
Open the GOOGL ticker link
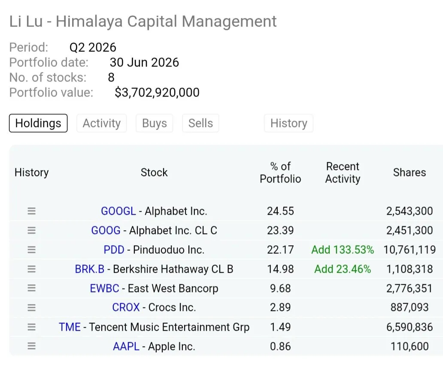(x=118, y=211)
